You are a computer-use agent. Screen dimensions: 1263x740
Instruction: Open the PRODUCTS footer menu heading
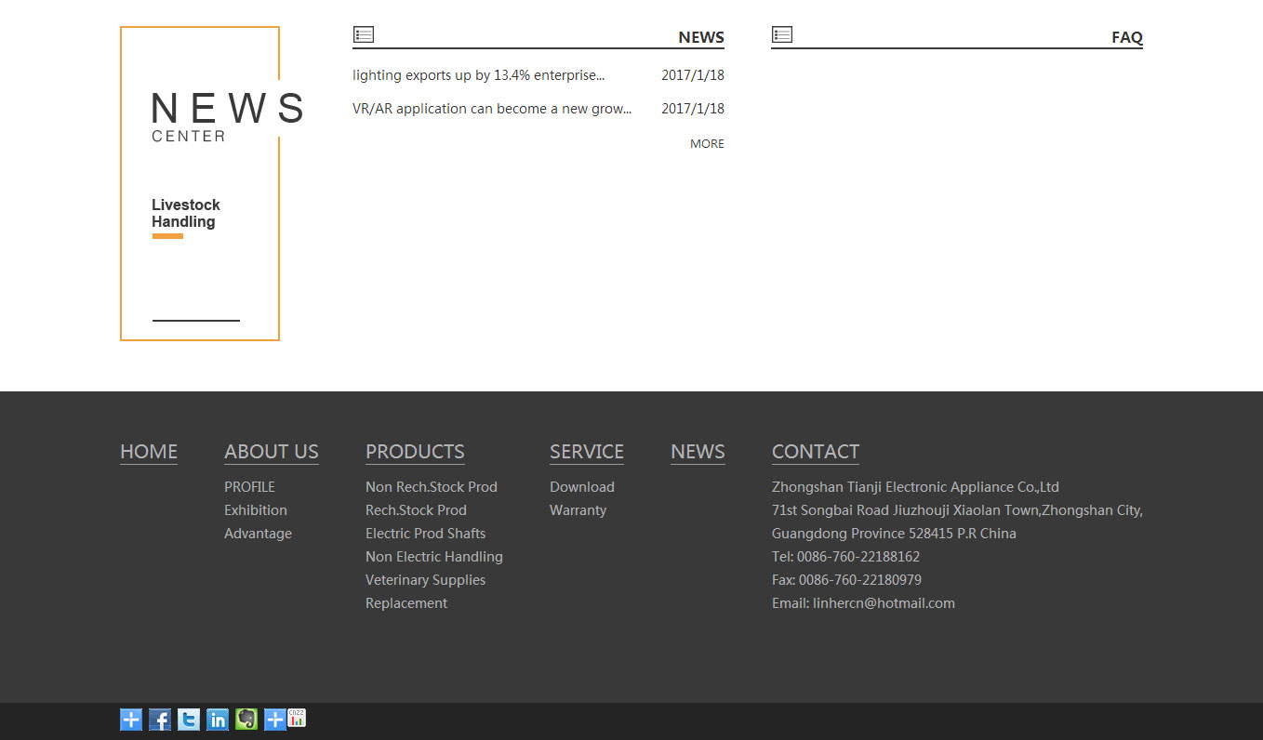click(415, 452)
